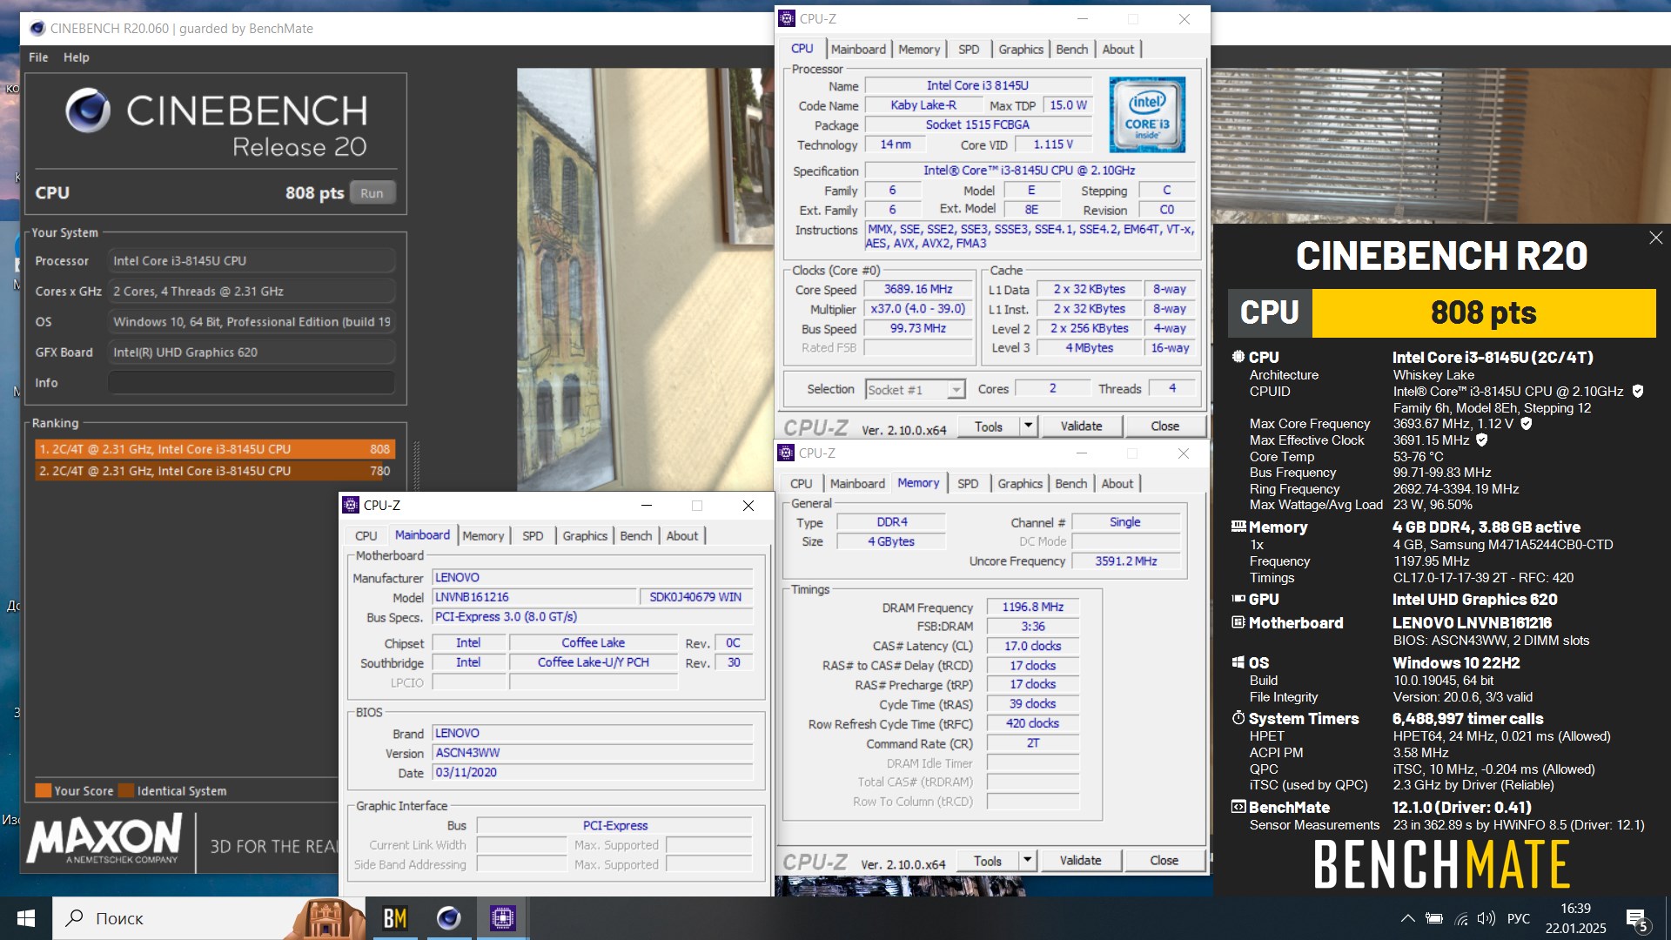Close the BenchMate result overlay with X
This screenshot has width=1671, height=940.
tap(1655, 238)
